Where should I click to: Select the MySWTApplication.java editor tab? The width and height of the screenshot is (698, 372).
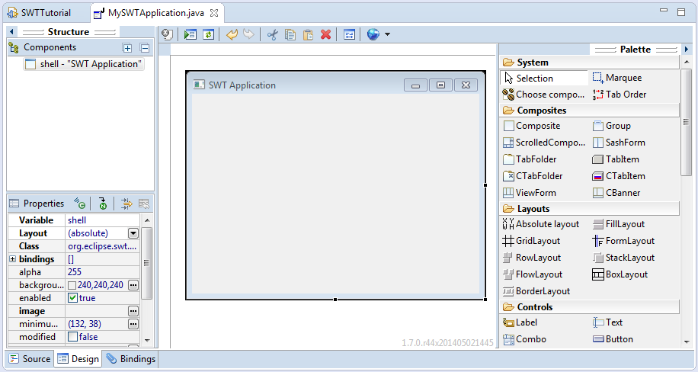pyautogui.click(x=155, y=13)
